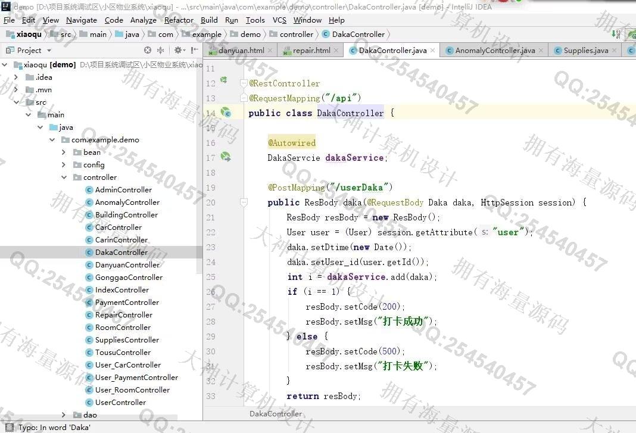The width and height of the screenshot is (636, 433).
Task: Click the Project panel vertical scrollbar
Action: (x=199, y=166)
